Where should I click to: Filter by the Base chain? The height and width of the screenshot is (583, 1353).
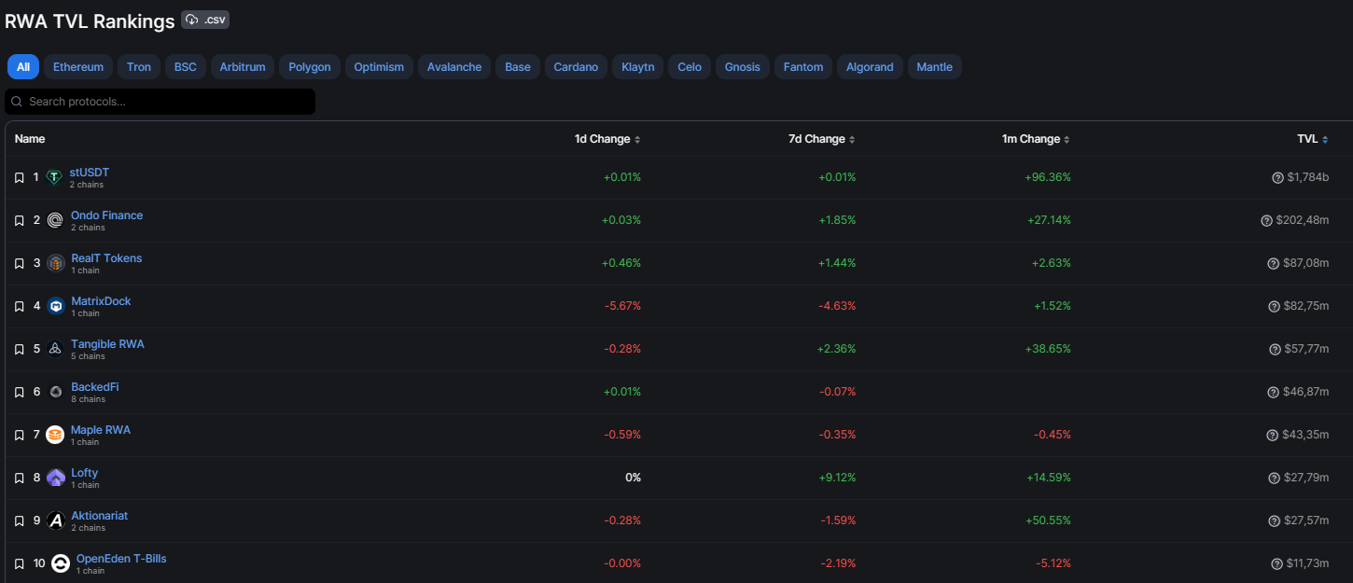518,67
